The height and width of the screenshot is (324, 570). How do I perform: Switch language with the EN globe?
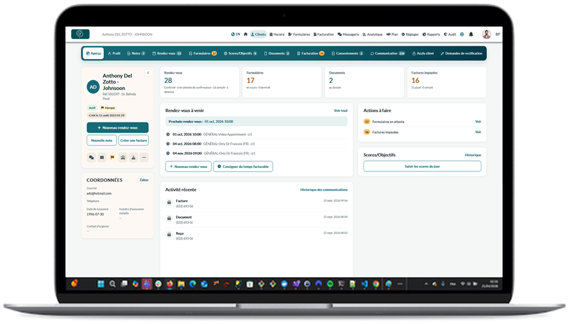coord(236,34)
